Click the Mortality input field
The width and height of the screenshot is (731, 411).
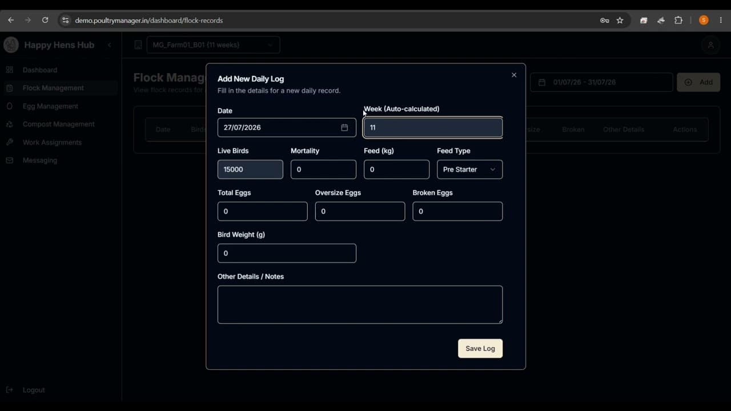[323, 170]
